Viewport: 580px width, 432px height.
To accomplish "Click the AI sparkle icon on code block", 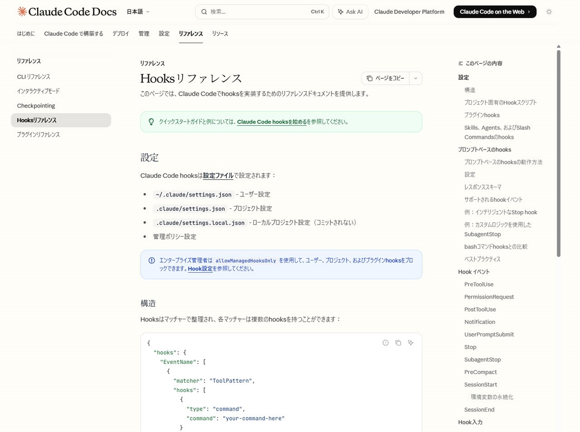I will coord(411,343).
